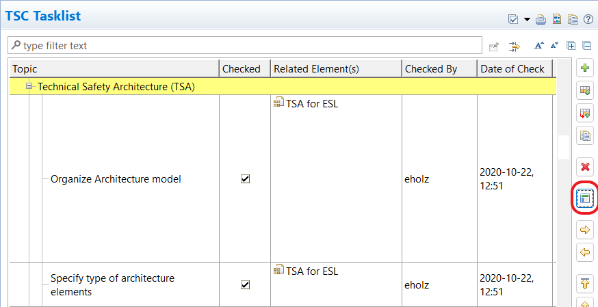This screenshot has width=598, height=307.
Task: Open the first TSA for ESL related element
Action: pos(312,104)
